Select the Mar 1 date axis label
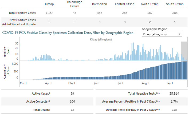This screenshot has height=114, width=189. click(x=23, y=83)
